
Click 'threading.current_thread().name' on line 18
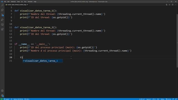pos(106,51)
